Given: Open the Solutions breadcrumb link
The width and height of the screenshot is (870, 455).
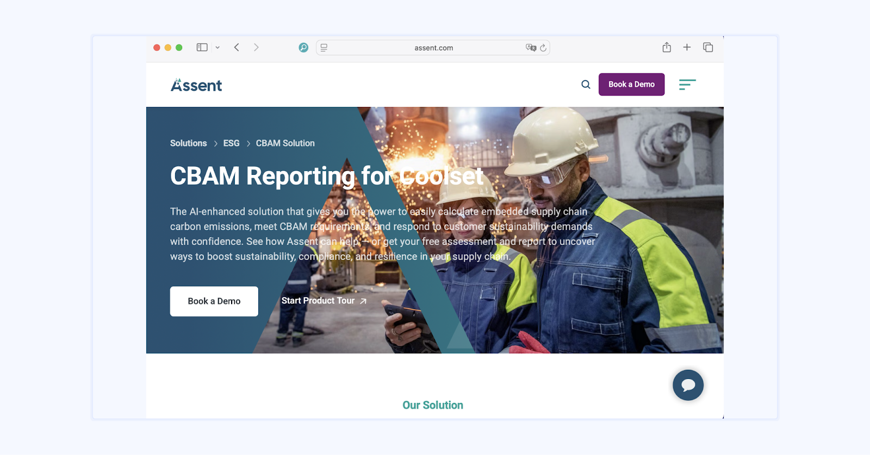Looking at the screenshot, I should point(188,143).
